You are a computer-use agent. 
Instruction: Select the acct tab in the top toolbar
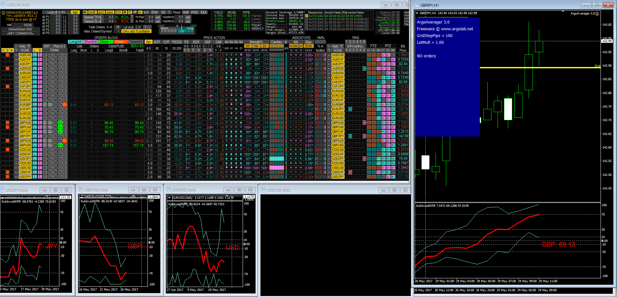tap(101, 12)
